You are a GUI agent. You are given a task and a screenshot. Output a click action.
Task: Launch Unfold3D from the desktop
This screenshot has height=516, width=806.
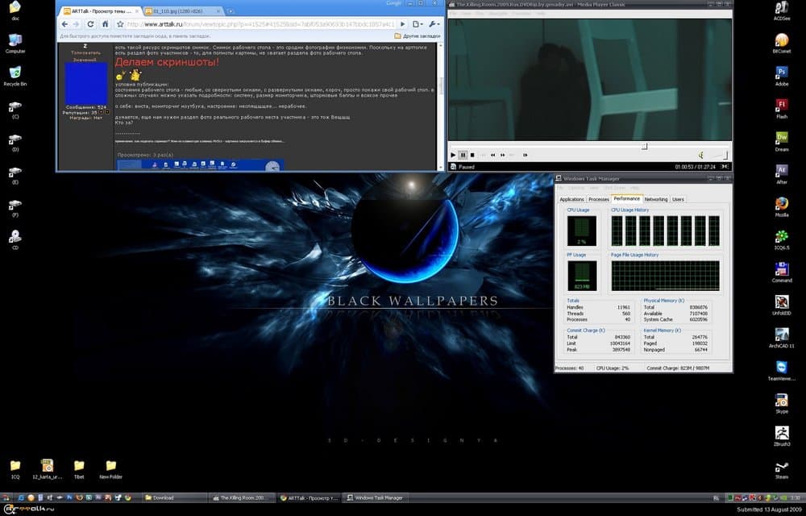(x=781, y=306)
